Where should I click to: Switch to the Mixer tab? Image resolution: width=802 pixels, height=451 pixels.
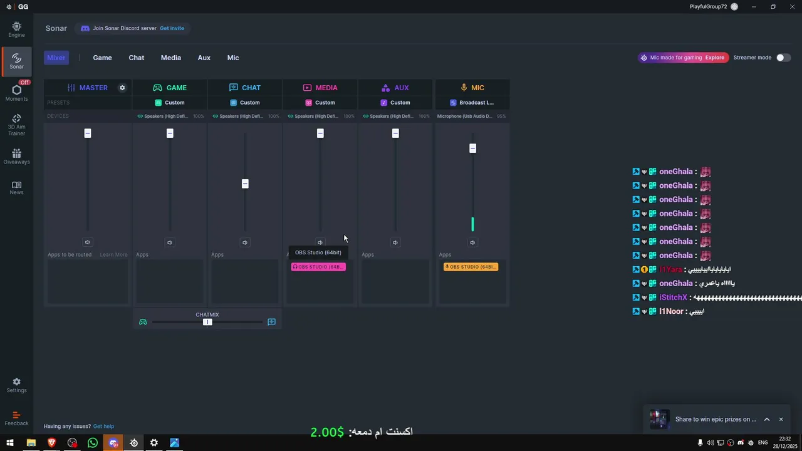click(56, 58)
